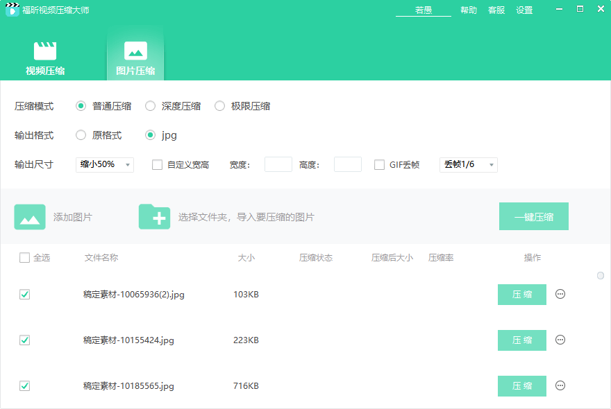Viewport: 611px width, 409px height.
Task: Click the 一键压缩 button
Action: tap(534, 216)
